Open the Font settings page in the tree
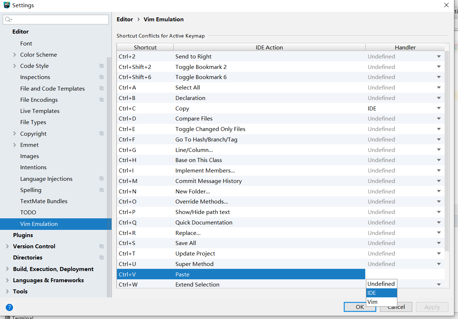The width and height of the screenshot is (458, 319). (26, 43)
